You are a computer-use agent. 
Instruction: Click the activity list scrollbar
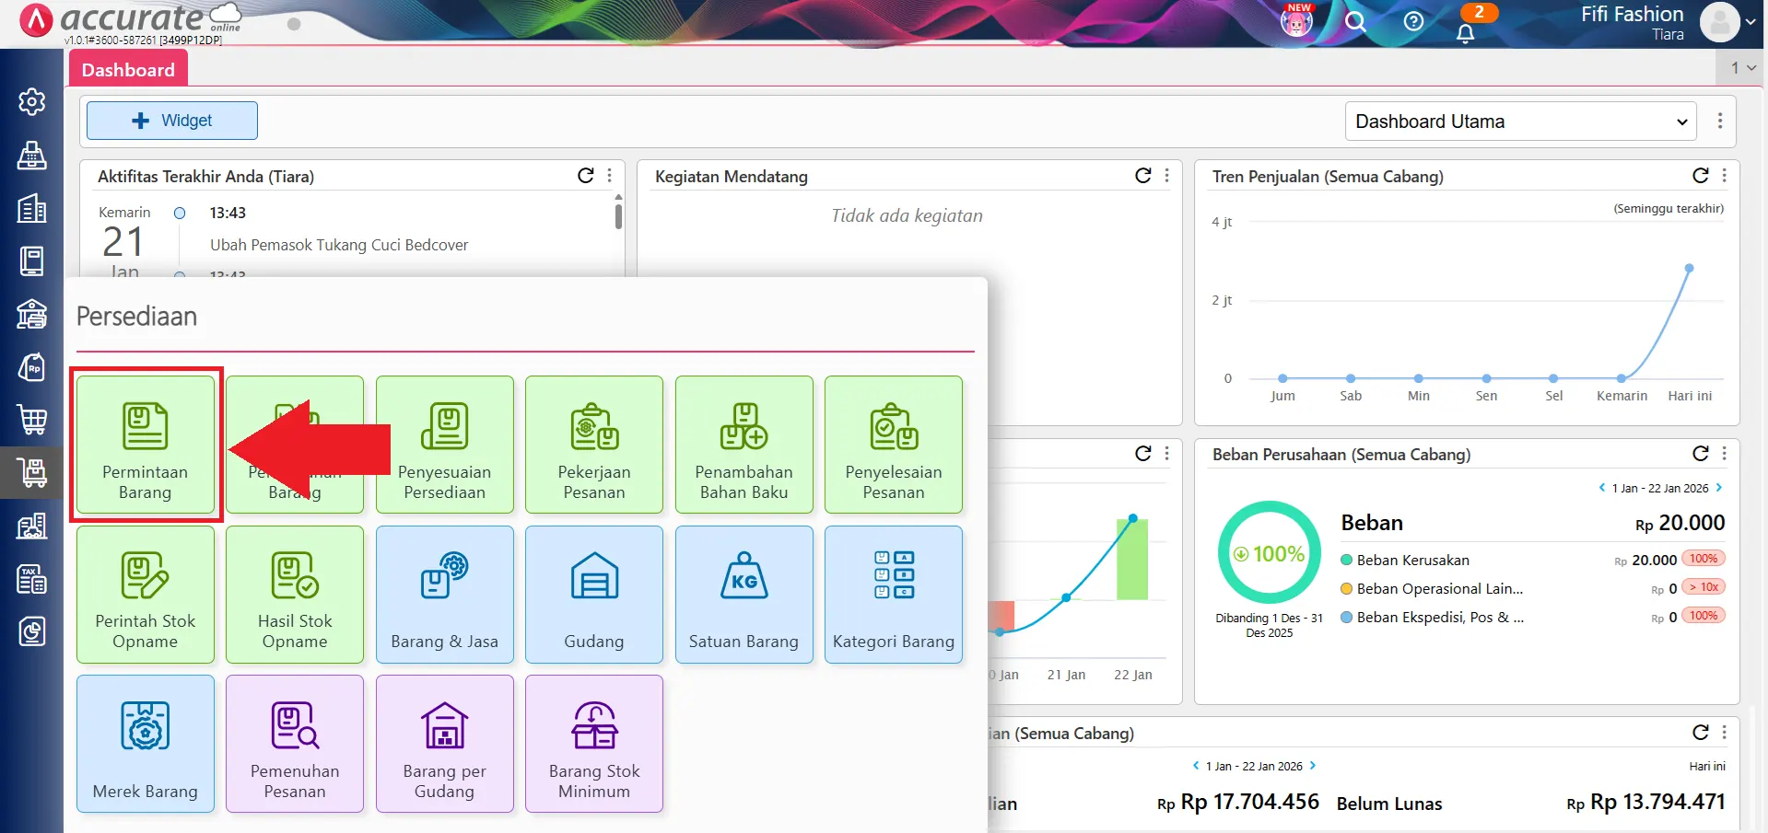point(618,216)
